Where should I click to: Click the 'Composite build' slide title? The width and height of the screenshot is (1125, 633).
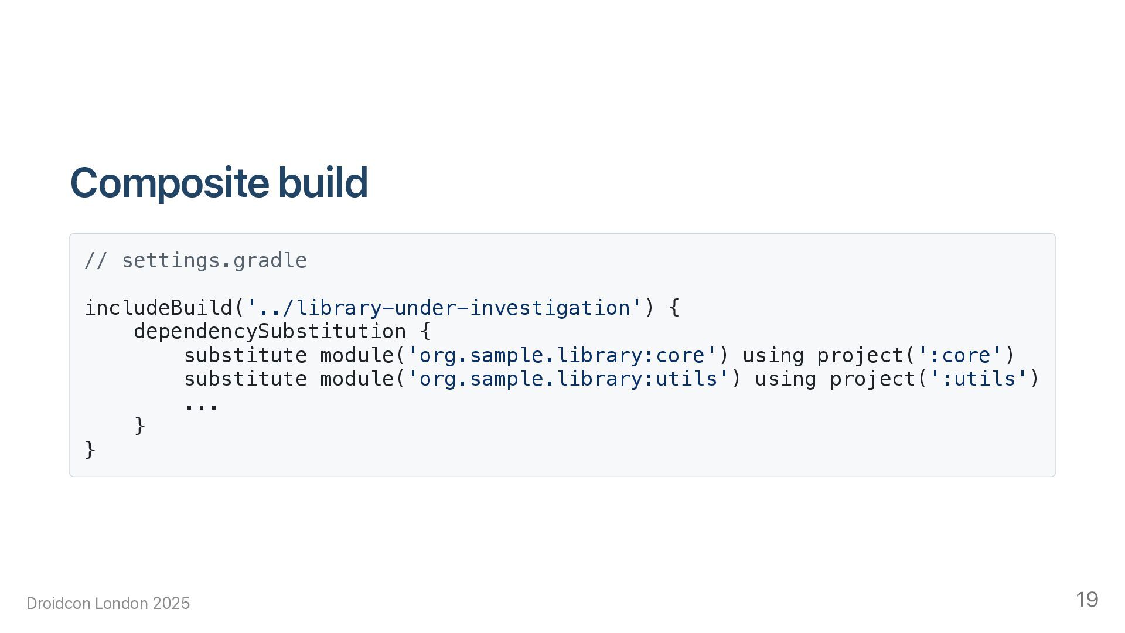219,183
